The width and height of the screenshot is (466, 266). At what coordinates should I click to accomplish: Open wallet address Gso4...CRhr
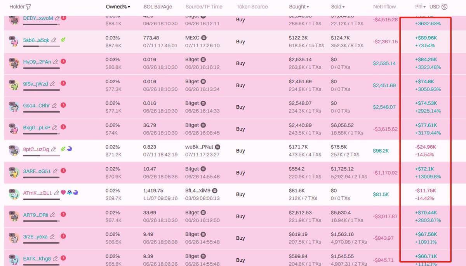pyautogui.click(x=37, y=105)
